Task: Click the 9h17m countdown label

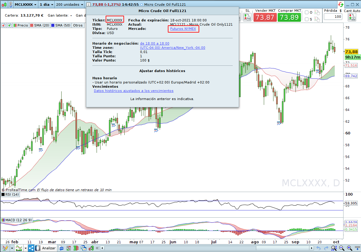Action: (353, 57)
